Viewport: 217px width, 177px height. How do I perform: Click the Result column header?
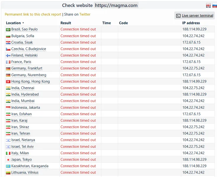click(66, 23)
